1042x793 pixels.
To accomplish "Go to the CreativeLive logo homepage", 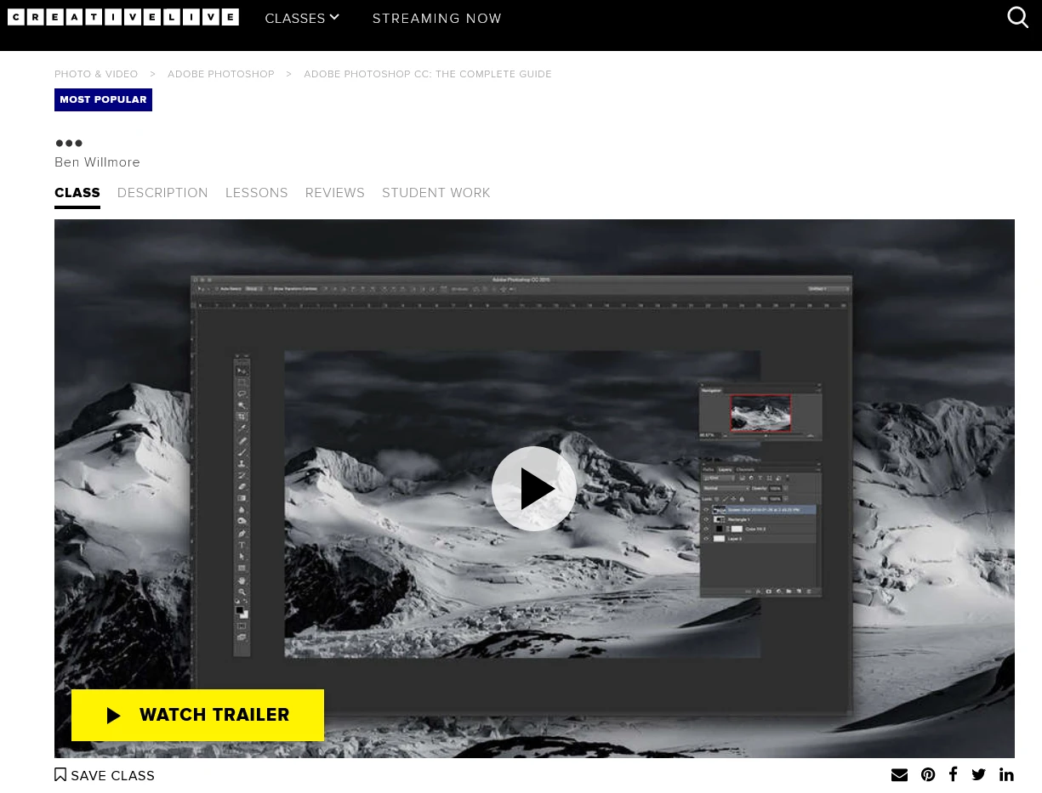I will pyautogui.click(x=123, y=17).
